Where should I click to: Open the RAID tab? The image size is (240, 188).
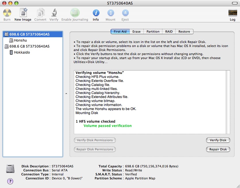(169, 32)
